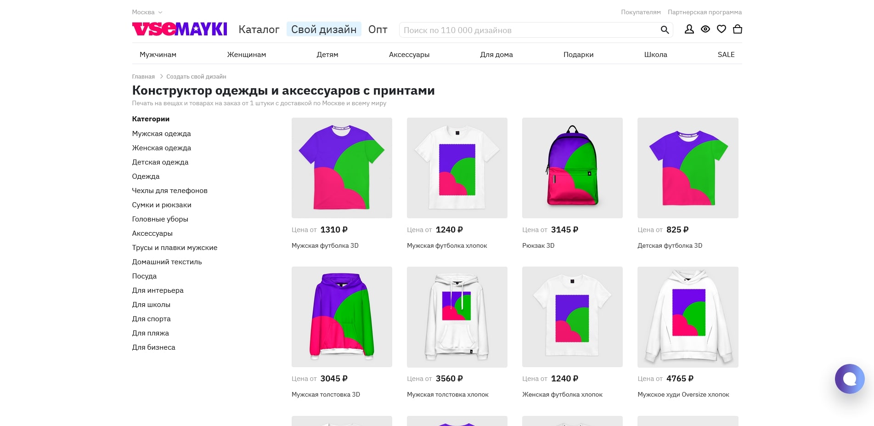Select Сумки и рюкзаки category
The image size is (874, 426).
(162, 205)
